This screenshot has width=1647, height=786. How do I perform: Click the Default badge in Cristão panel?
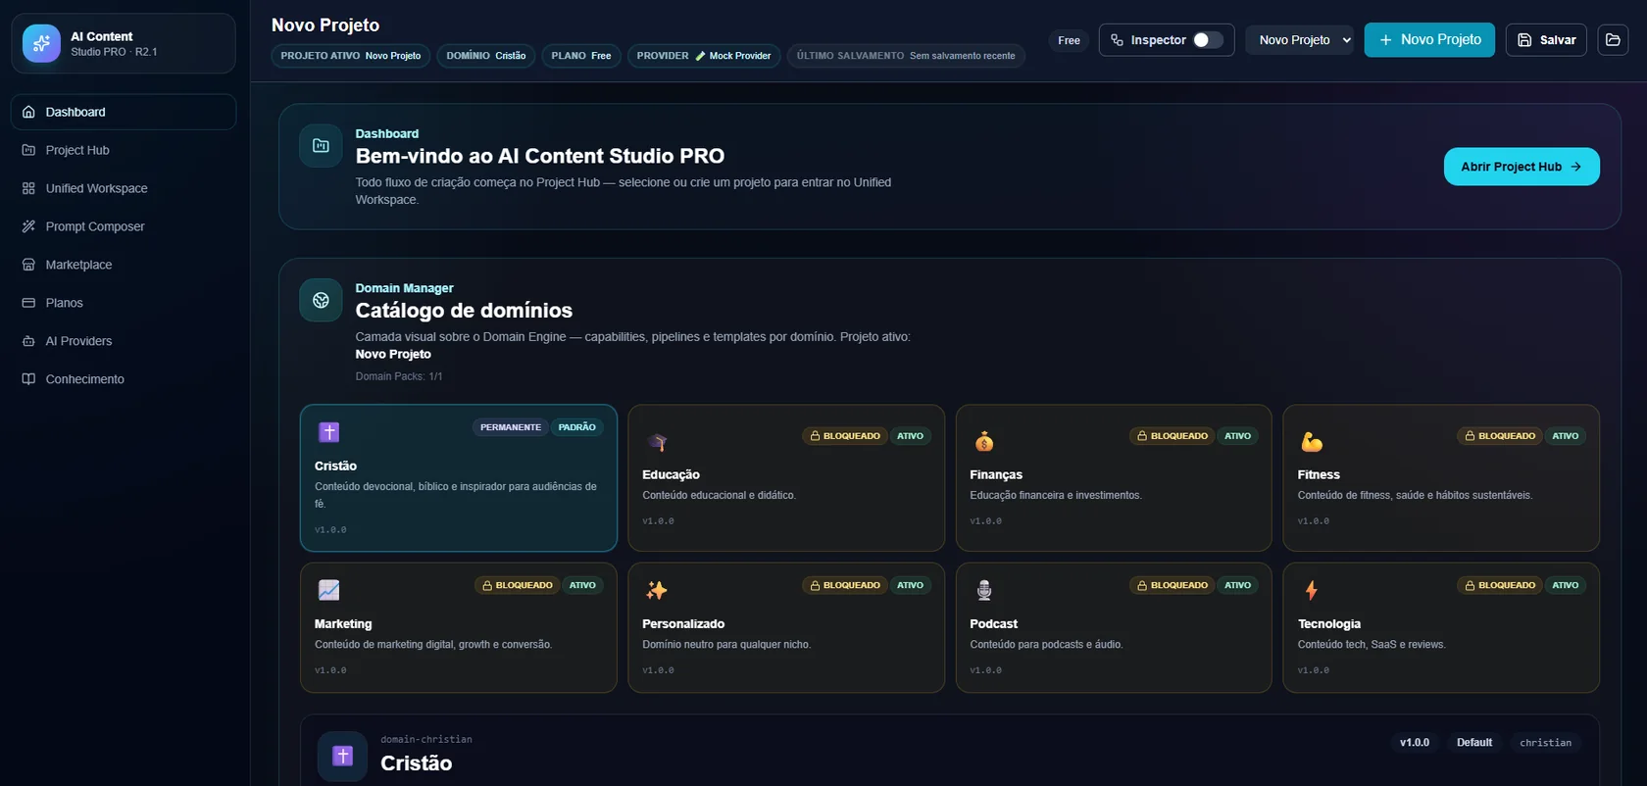[1474, 743]
